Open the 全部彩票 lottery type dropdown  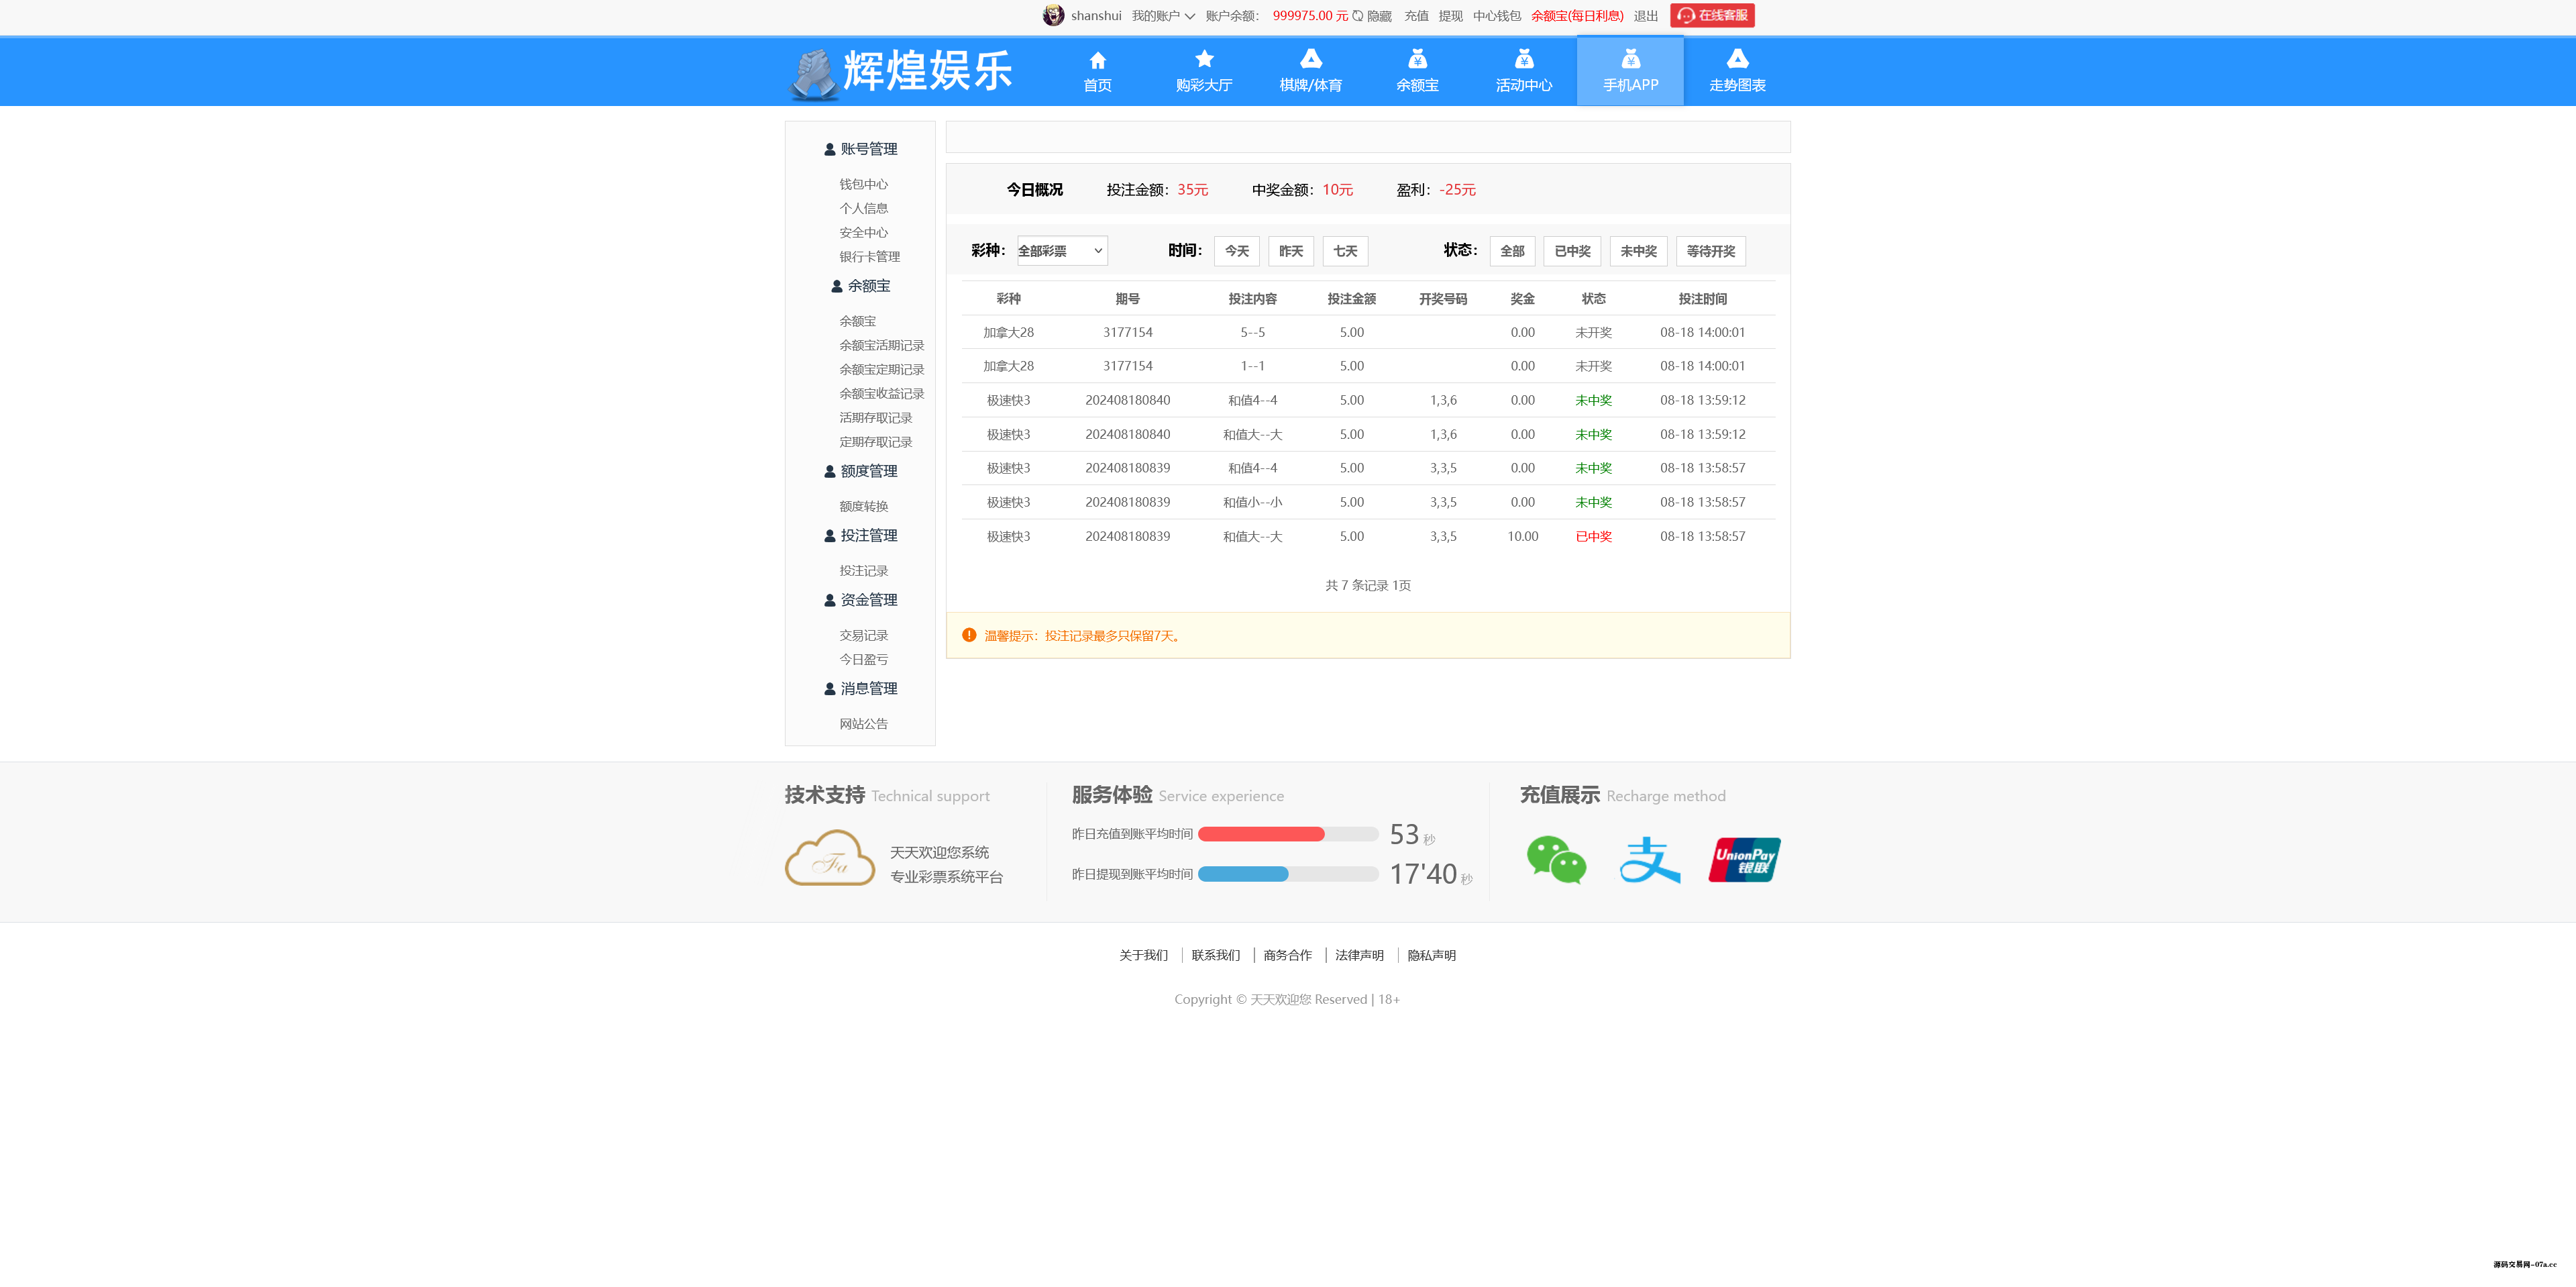tap(1061, 250)
